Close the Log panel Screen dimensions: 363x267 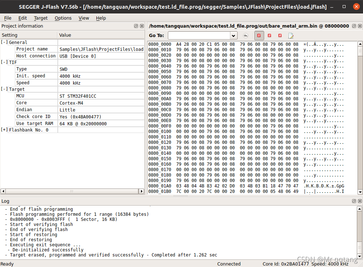[x=360, y=201]
